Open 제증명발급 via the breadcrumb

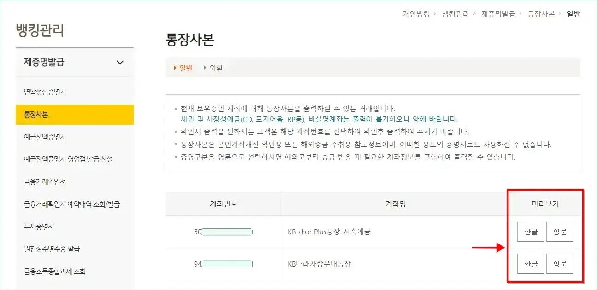coord(497,14)
